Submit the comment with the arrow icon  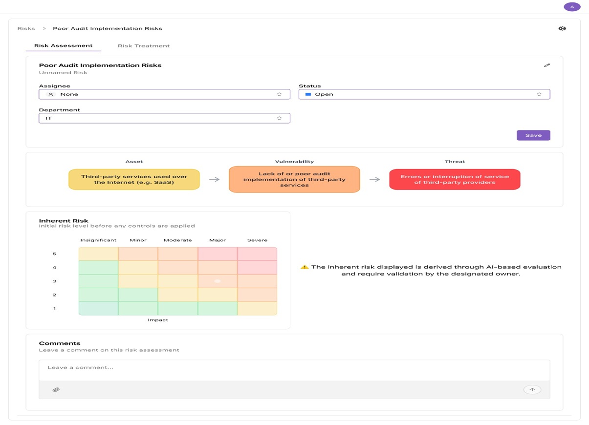532,389
